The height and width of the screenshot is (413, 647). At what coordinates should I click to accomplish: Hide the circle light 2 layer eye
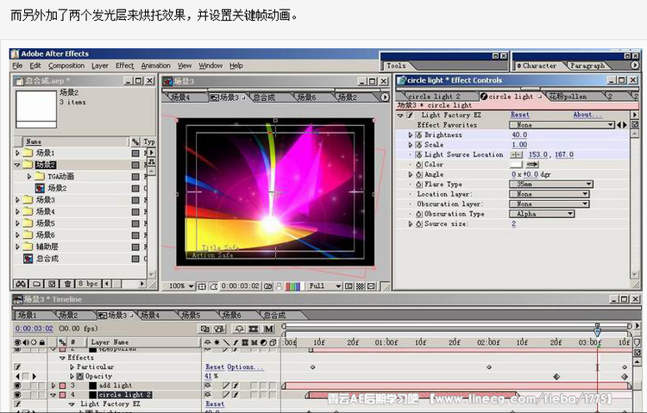click(17, 395)
